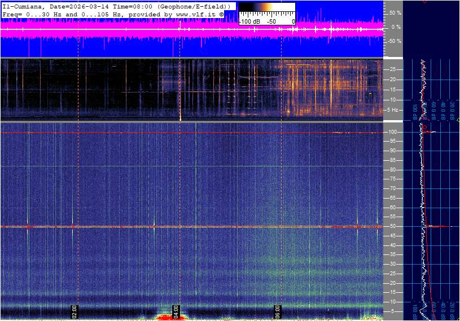
Task: Click the 75 Hz frequency axis label
Action: 393,179
